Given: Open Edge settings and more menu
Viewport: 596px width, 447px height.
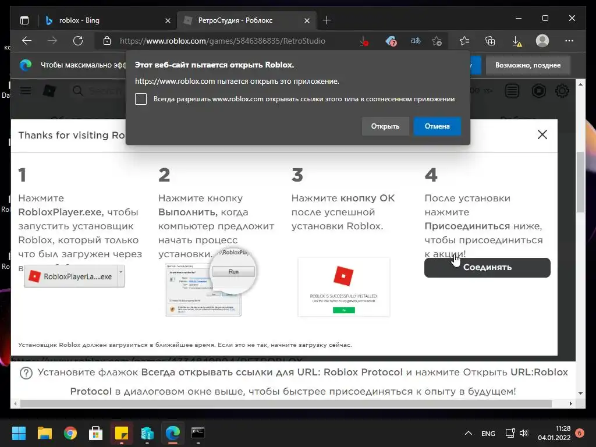Looking at the screenshot, I should (x=569, y=41).
